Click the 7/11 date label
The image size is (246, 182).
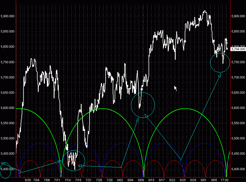click(x=57, y=180)
